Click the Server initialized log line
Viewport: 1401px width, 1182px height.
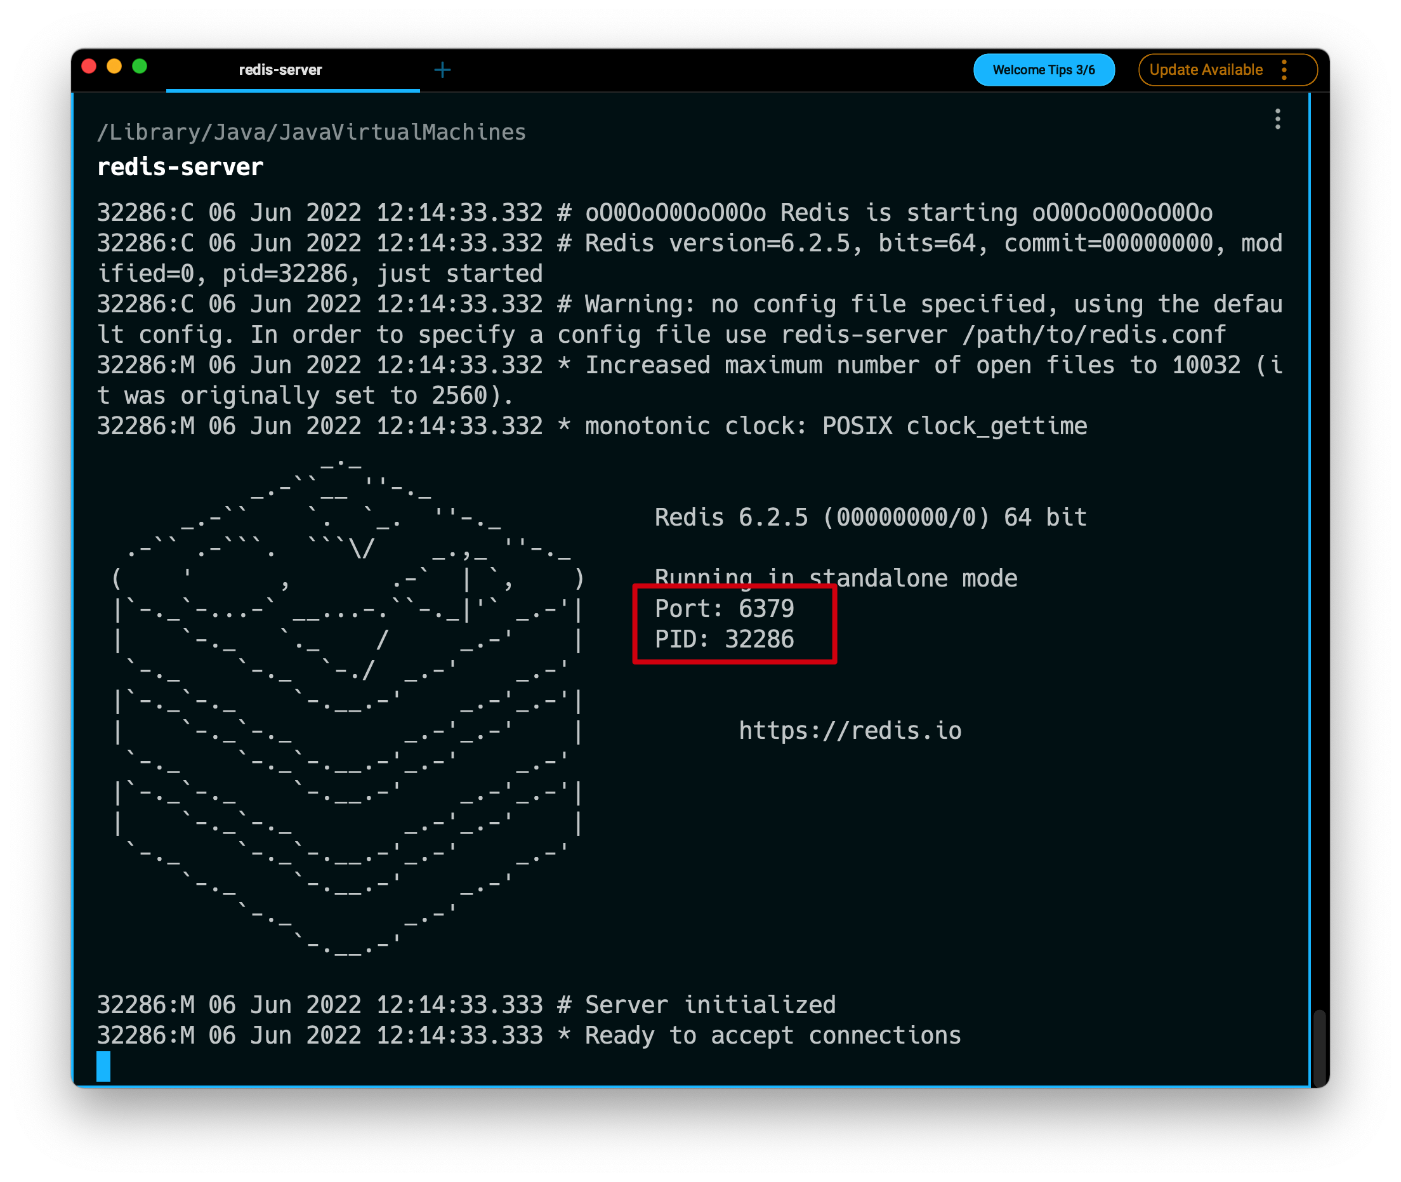coord(710,1004)
